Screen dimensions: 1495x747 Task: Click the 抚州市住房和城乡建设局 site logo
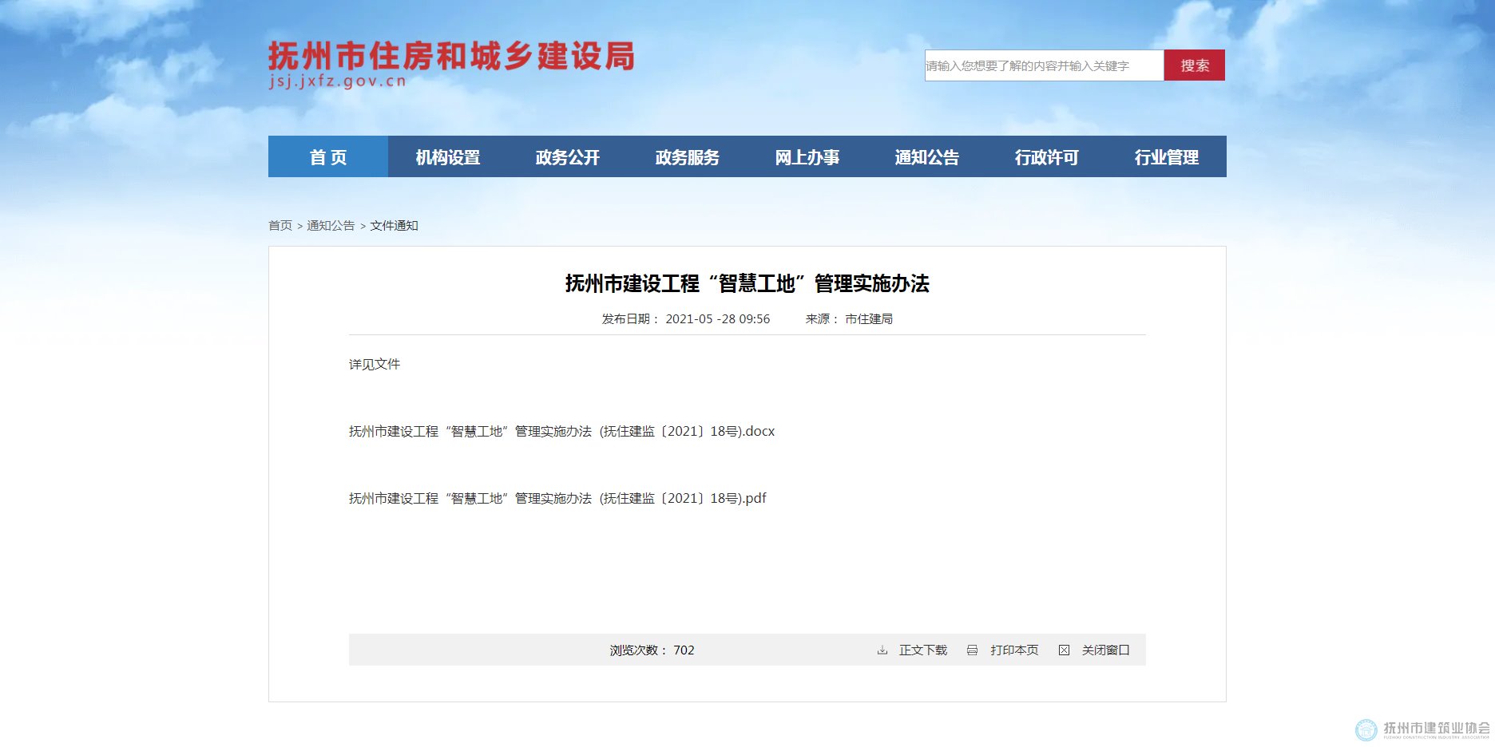[451, 64]
